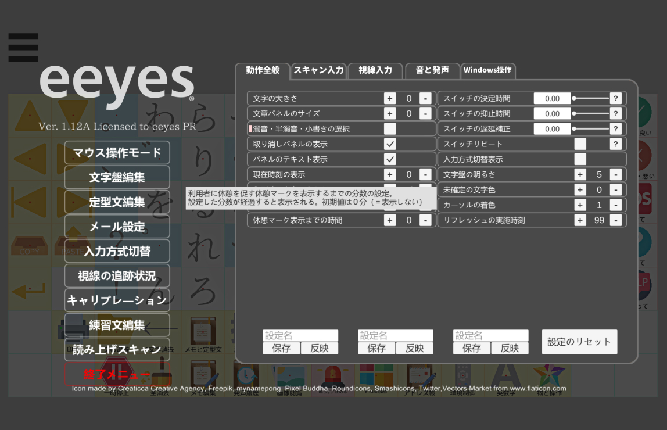Image resolution: width=667 pixels, height=430 pixels.
Task: Open the hamburger menu icon
Action: point(23,47)
